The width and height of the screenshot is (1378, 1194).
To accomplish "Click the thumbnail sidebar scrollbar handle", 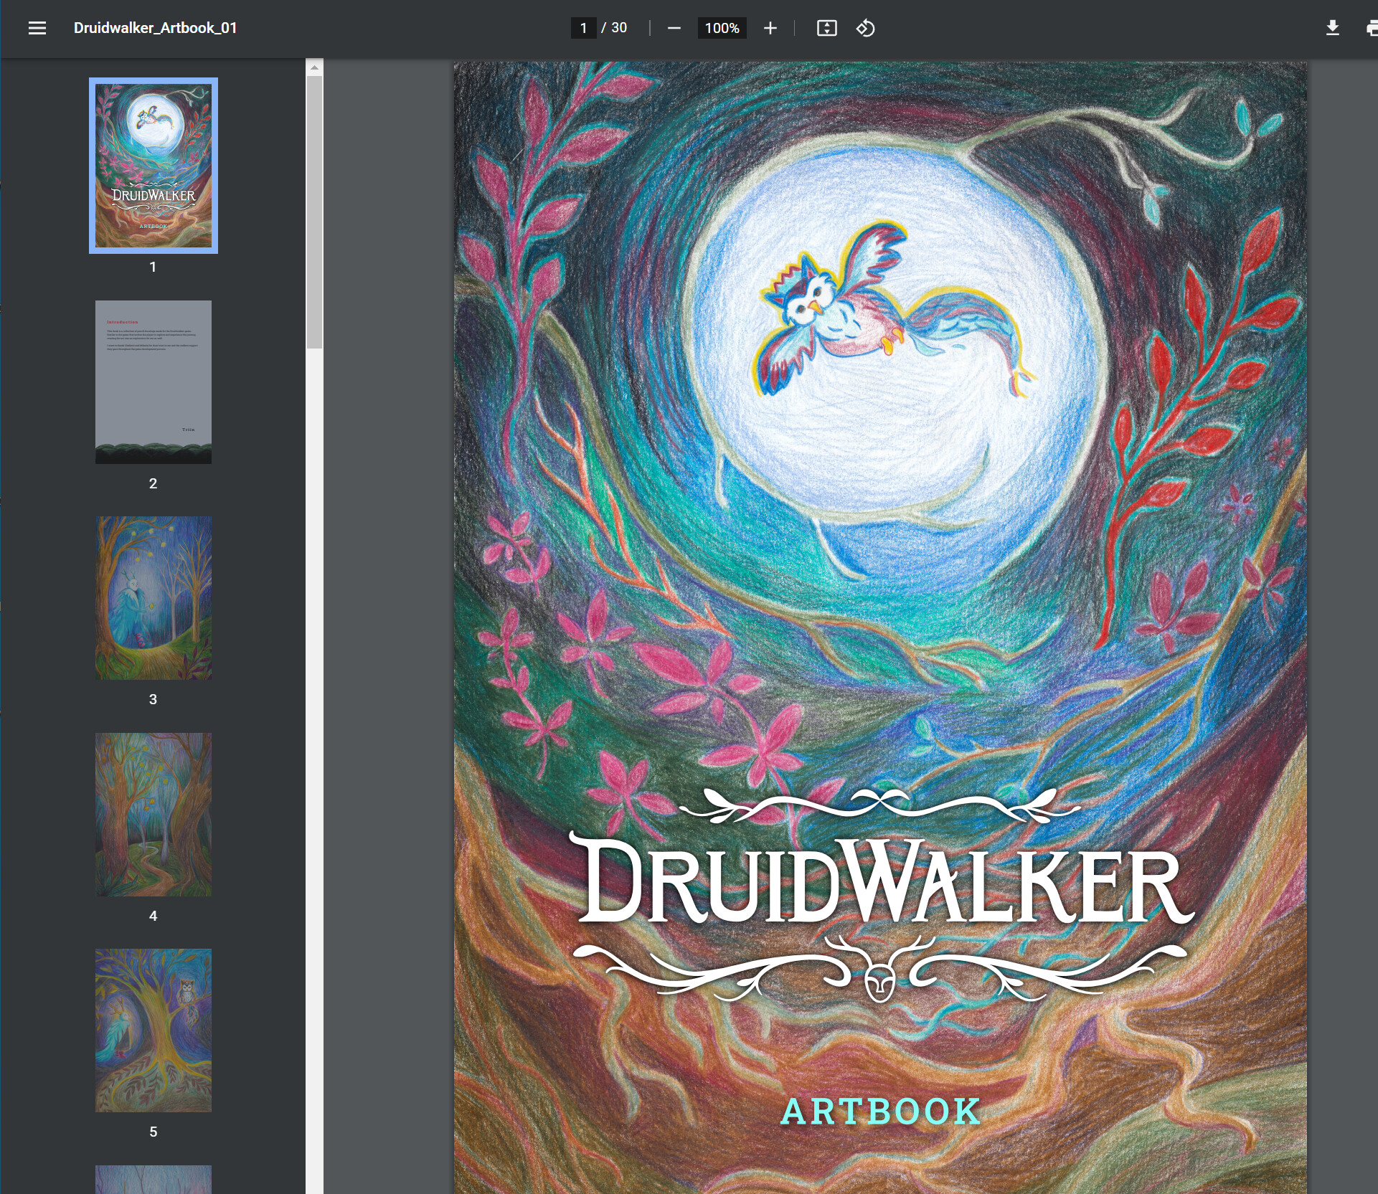I will coord(314,212).
